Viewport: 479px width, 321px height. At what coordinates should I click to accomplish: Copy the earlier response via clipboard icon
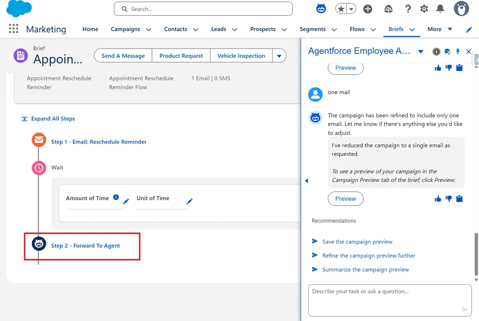(459, 68)
